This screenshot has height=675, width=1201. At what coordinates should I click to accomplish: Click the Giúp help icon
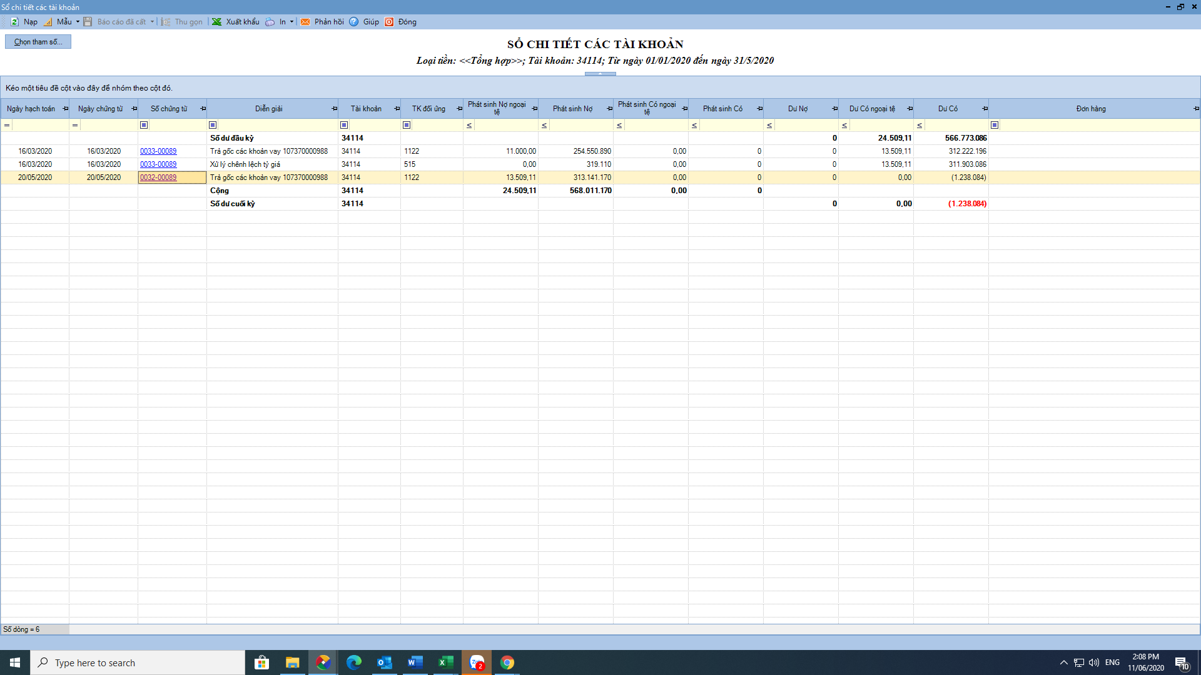pyautogui.click(x=354, y=22)
